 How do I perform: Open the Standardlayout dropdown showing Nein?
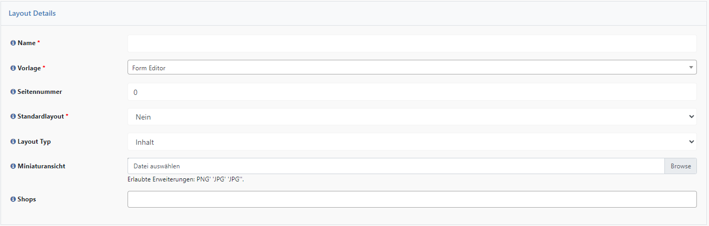click(x=412, y=117)
